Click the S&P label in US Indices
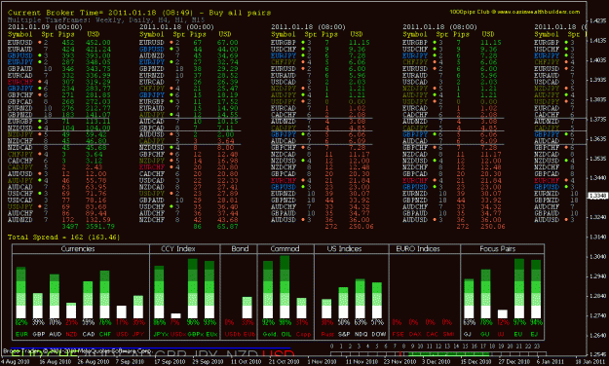 [x=344, y=334]
